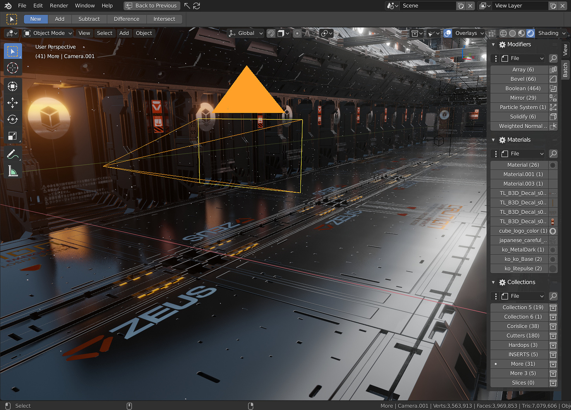This screenshot has width=571, height=410.
Task: Switch viewport to Solid shading mode
Action: (x=512, y=33)
